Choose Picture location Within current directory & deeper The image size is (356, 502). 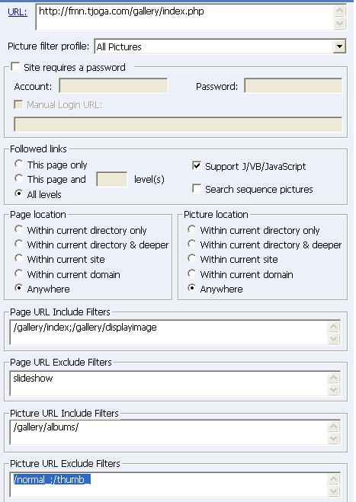(191, 245)
